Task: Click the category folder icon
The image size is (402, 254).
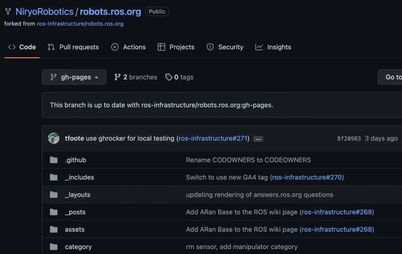Action: [54, 247]
